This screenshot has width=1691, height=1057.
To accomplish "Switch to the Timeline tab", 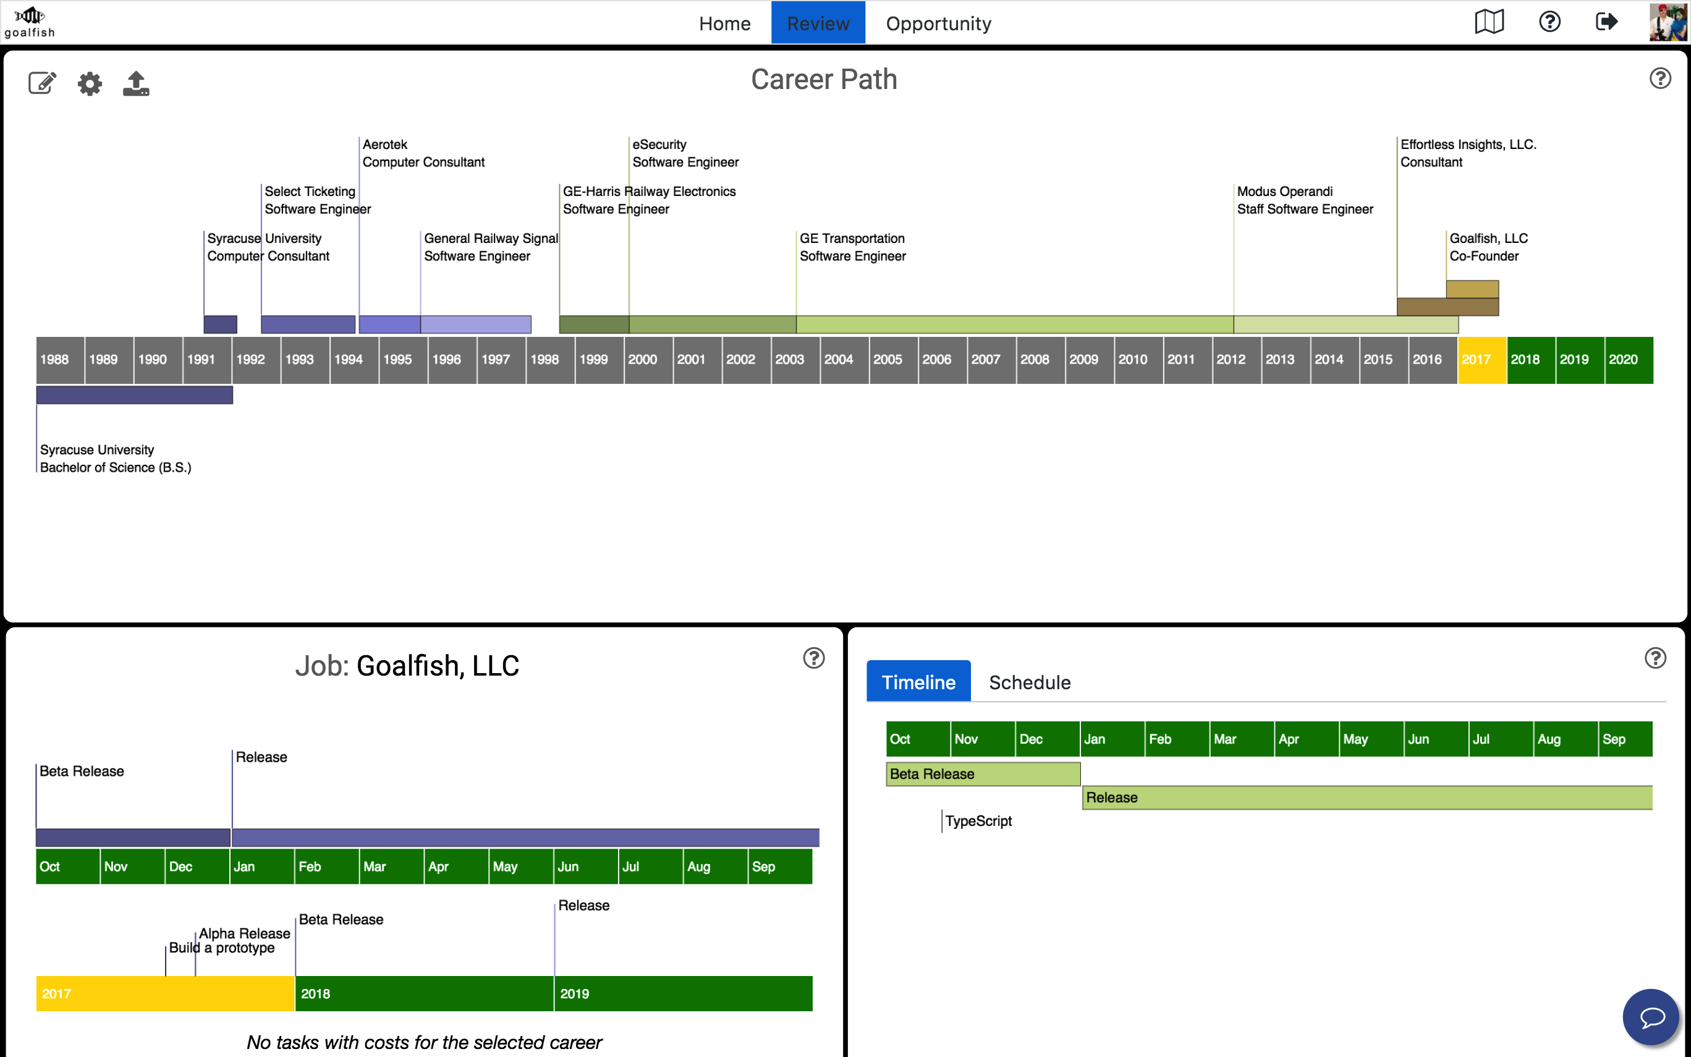I will click(x=918, y=682).
